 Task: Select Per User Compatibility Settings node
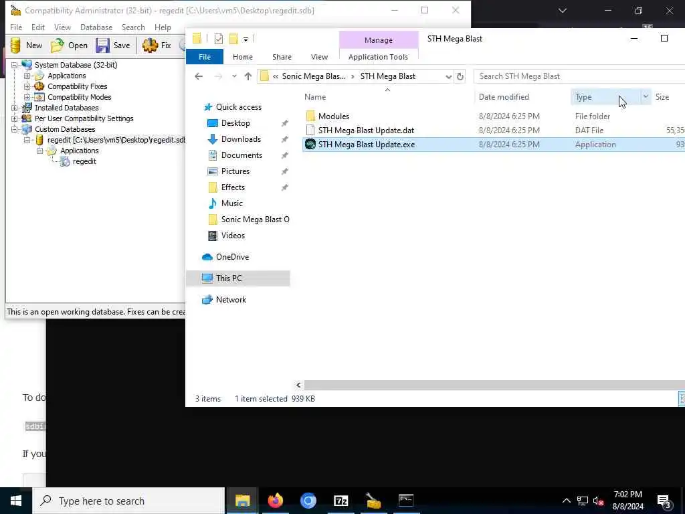(x=84, y=118)
